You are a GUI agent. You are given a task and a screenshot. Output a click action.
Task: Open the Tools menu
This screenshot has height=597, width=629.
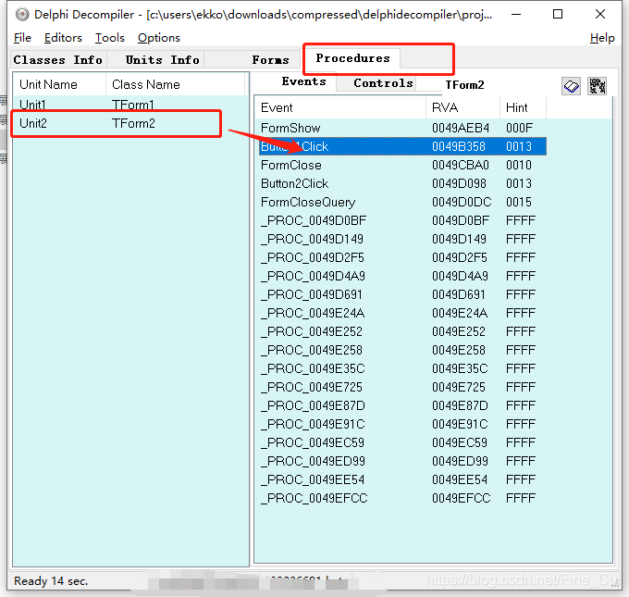[109, 38]
